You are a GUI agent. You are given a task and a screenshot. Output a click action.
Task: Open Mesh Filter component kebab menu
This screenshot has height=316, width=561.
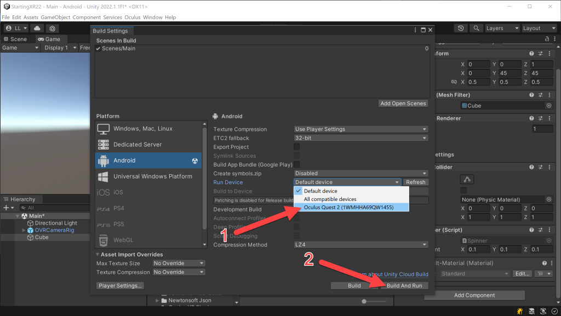click(x=549, y=95)
